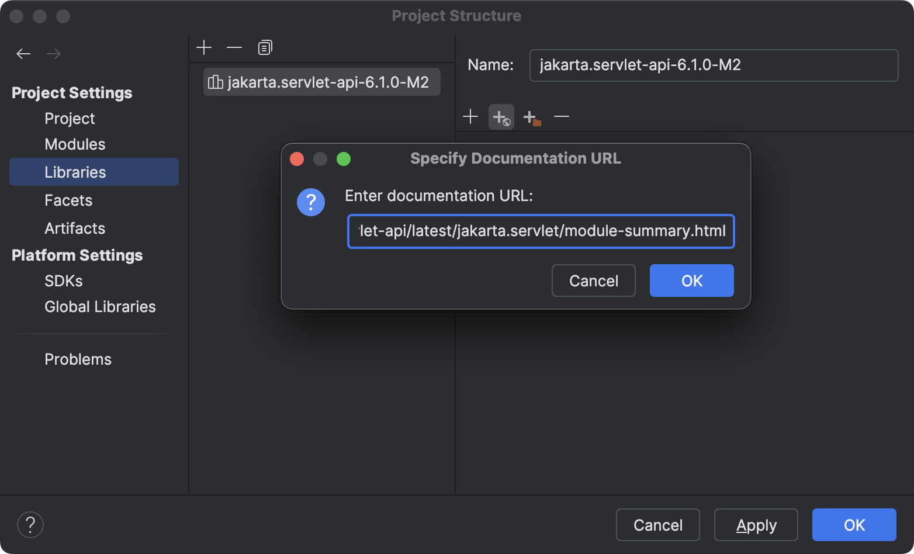Click the forward navigation arrow
Screen dimensions: 914x554
coord(54,53)
